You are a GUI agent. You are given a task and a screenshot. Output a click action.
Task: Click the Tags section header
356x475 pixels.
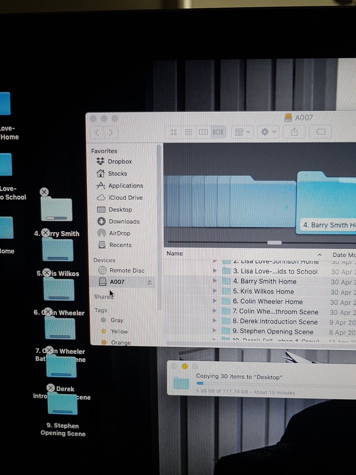101,310
